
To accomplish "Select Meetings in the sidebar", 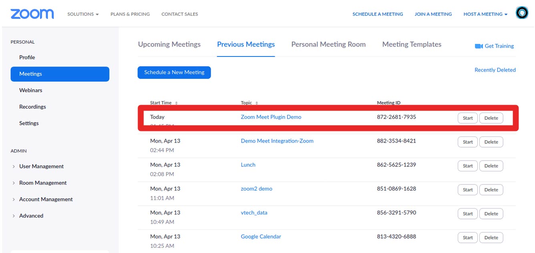I will coord(60,74).
